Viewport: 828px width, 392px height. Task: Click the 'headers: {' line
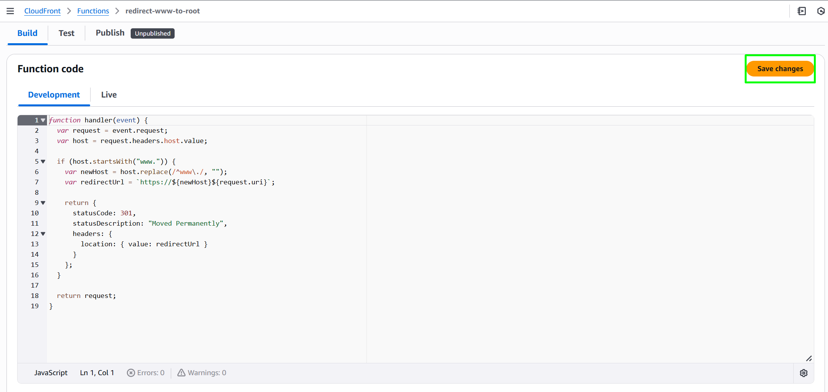pos(92,234)
